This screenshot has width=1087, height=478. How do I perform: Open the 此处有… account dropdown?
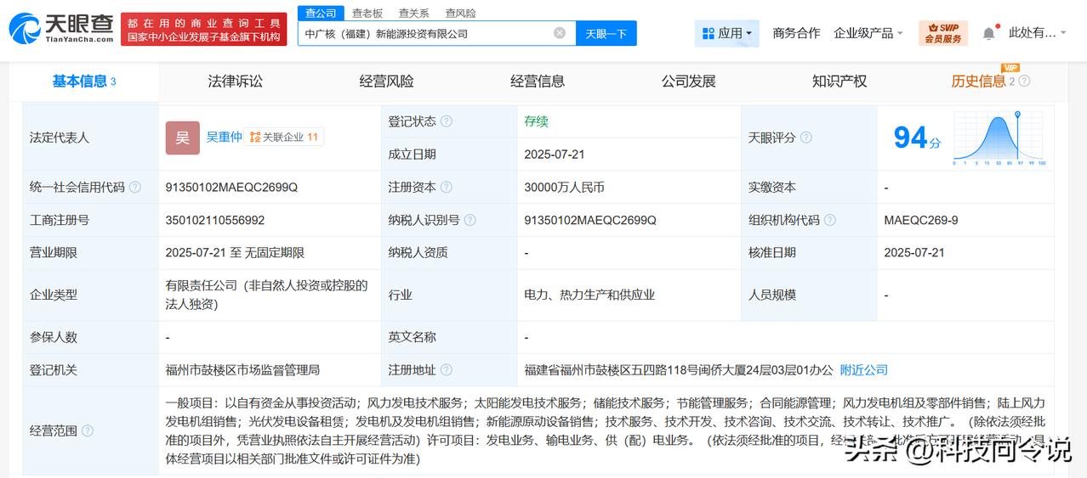click(x=1038, y=33)
